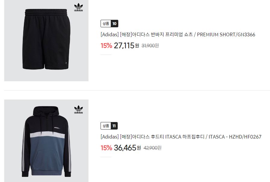Click the 27,115원 sale price
Image resolution: width=270 pixels, height=182 pixels.
(126, 46)
